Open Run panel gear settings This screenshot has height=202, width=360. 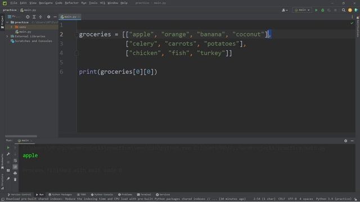(345, 141)
